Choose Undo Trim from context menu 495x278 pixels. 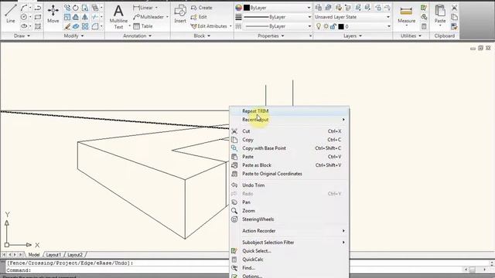click(289, 185)
